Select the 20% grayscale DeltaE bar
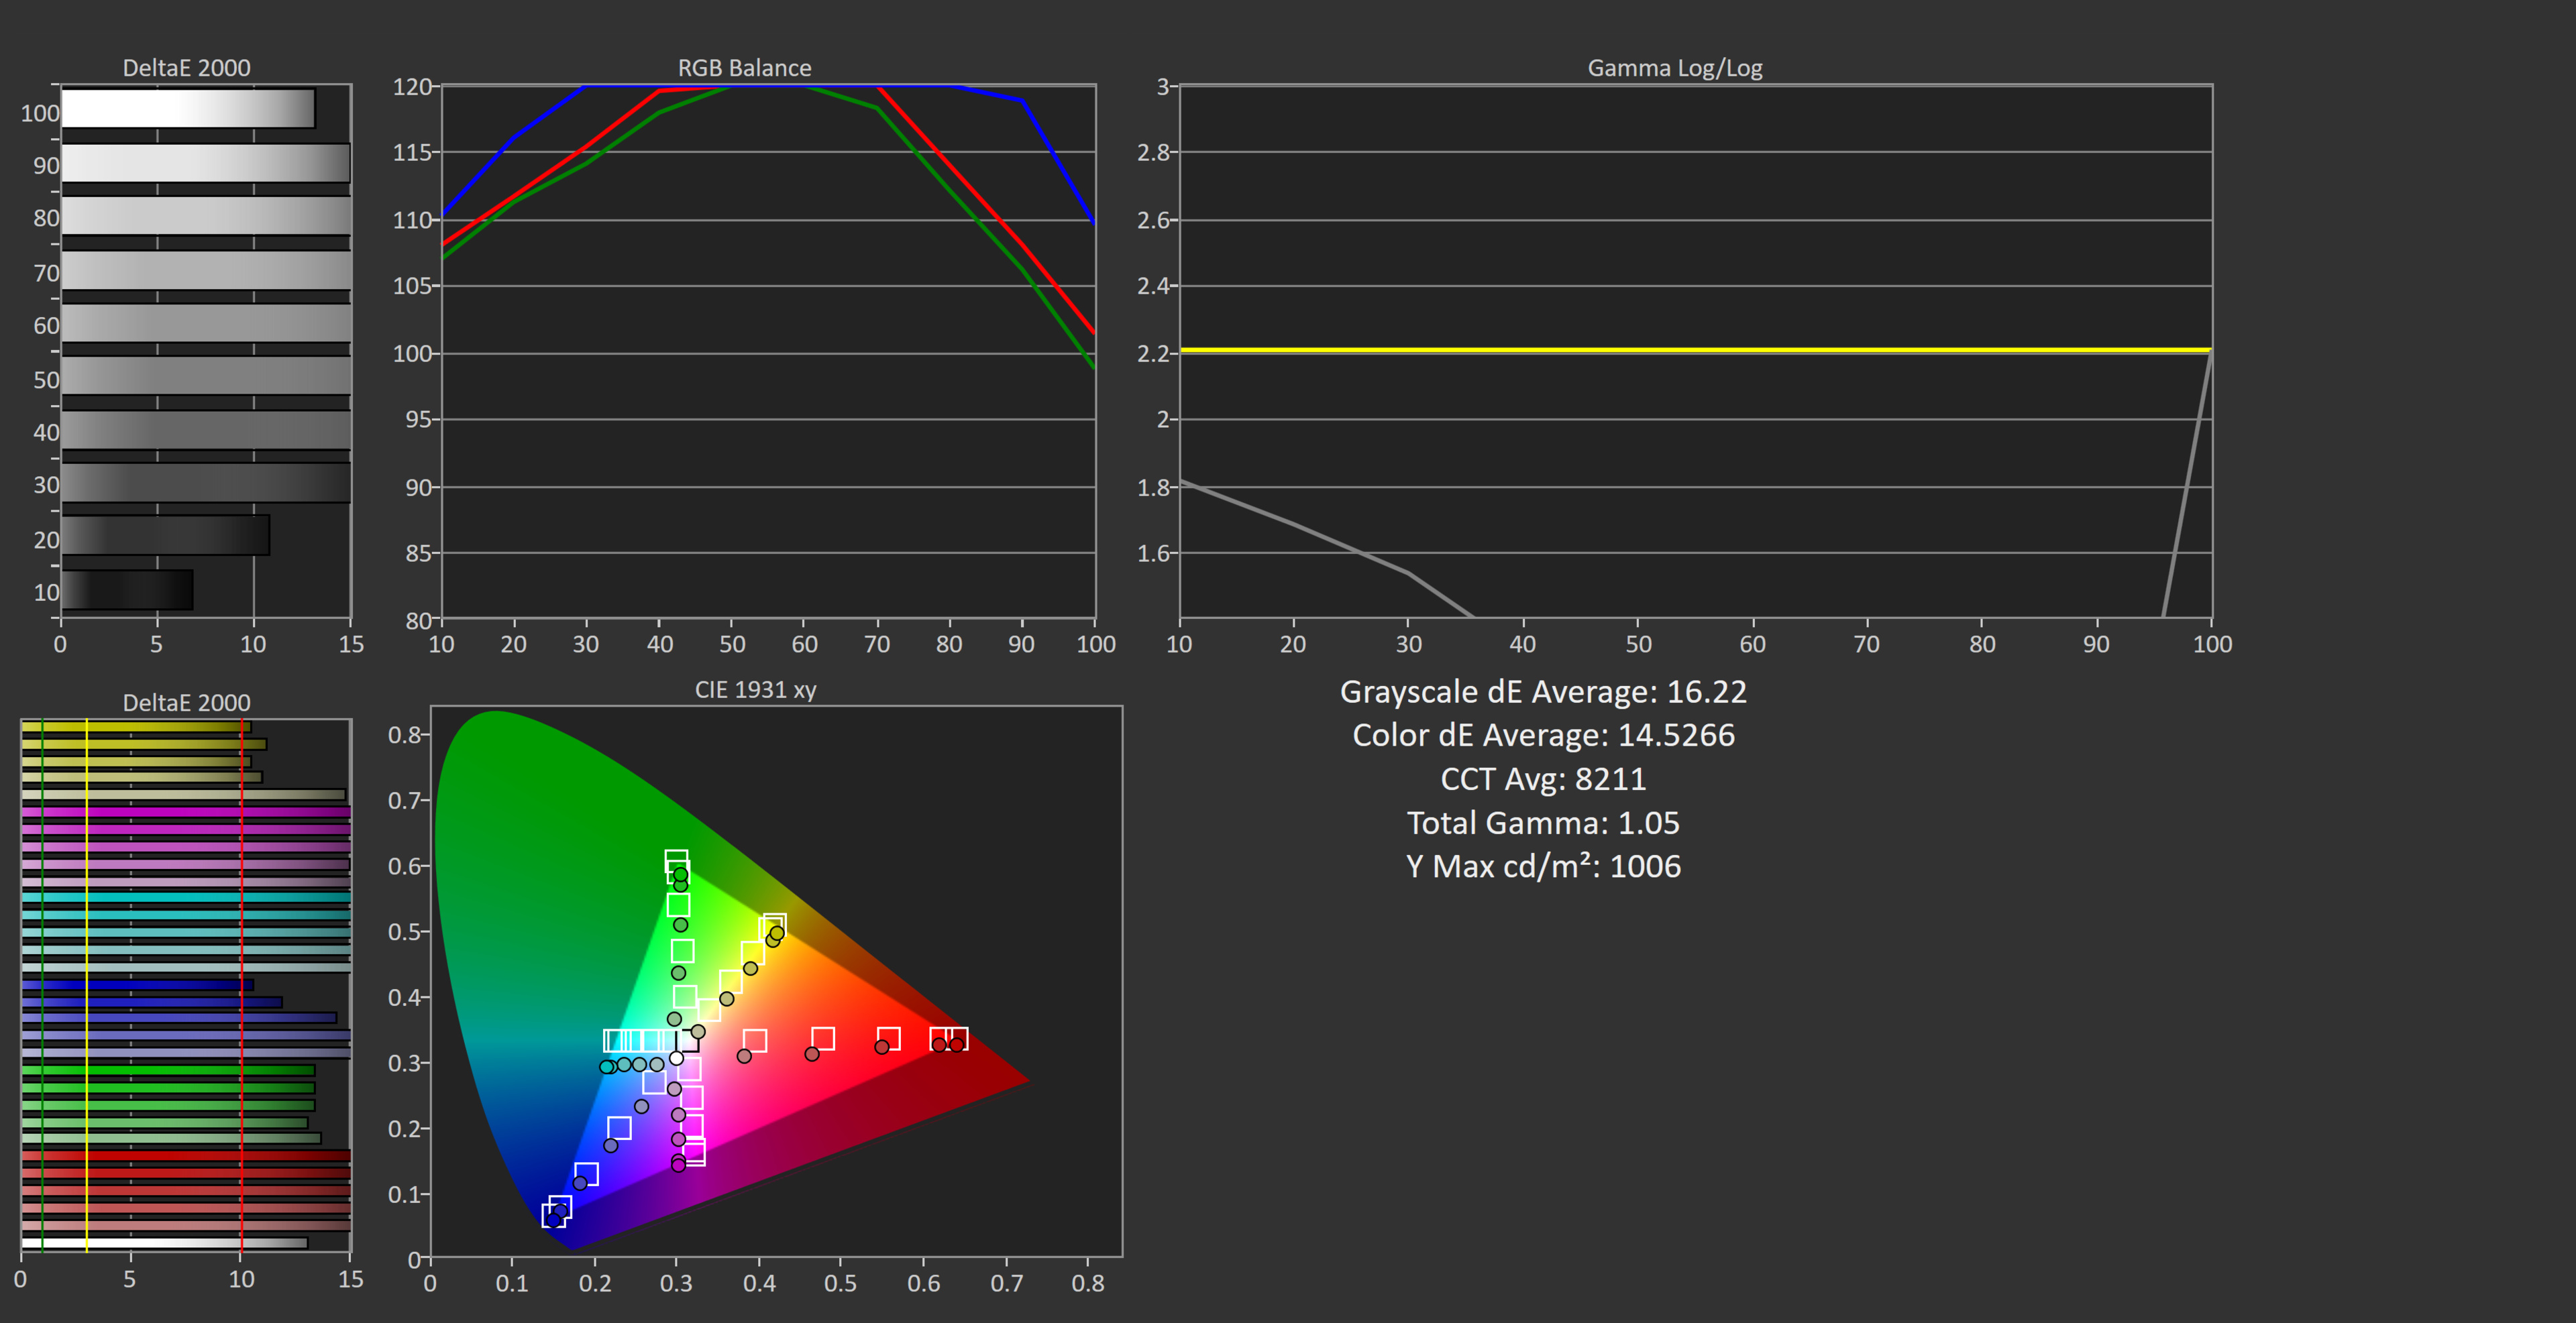This screenshot has height=1323, width=2576. 165,536
